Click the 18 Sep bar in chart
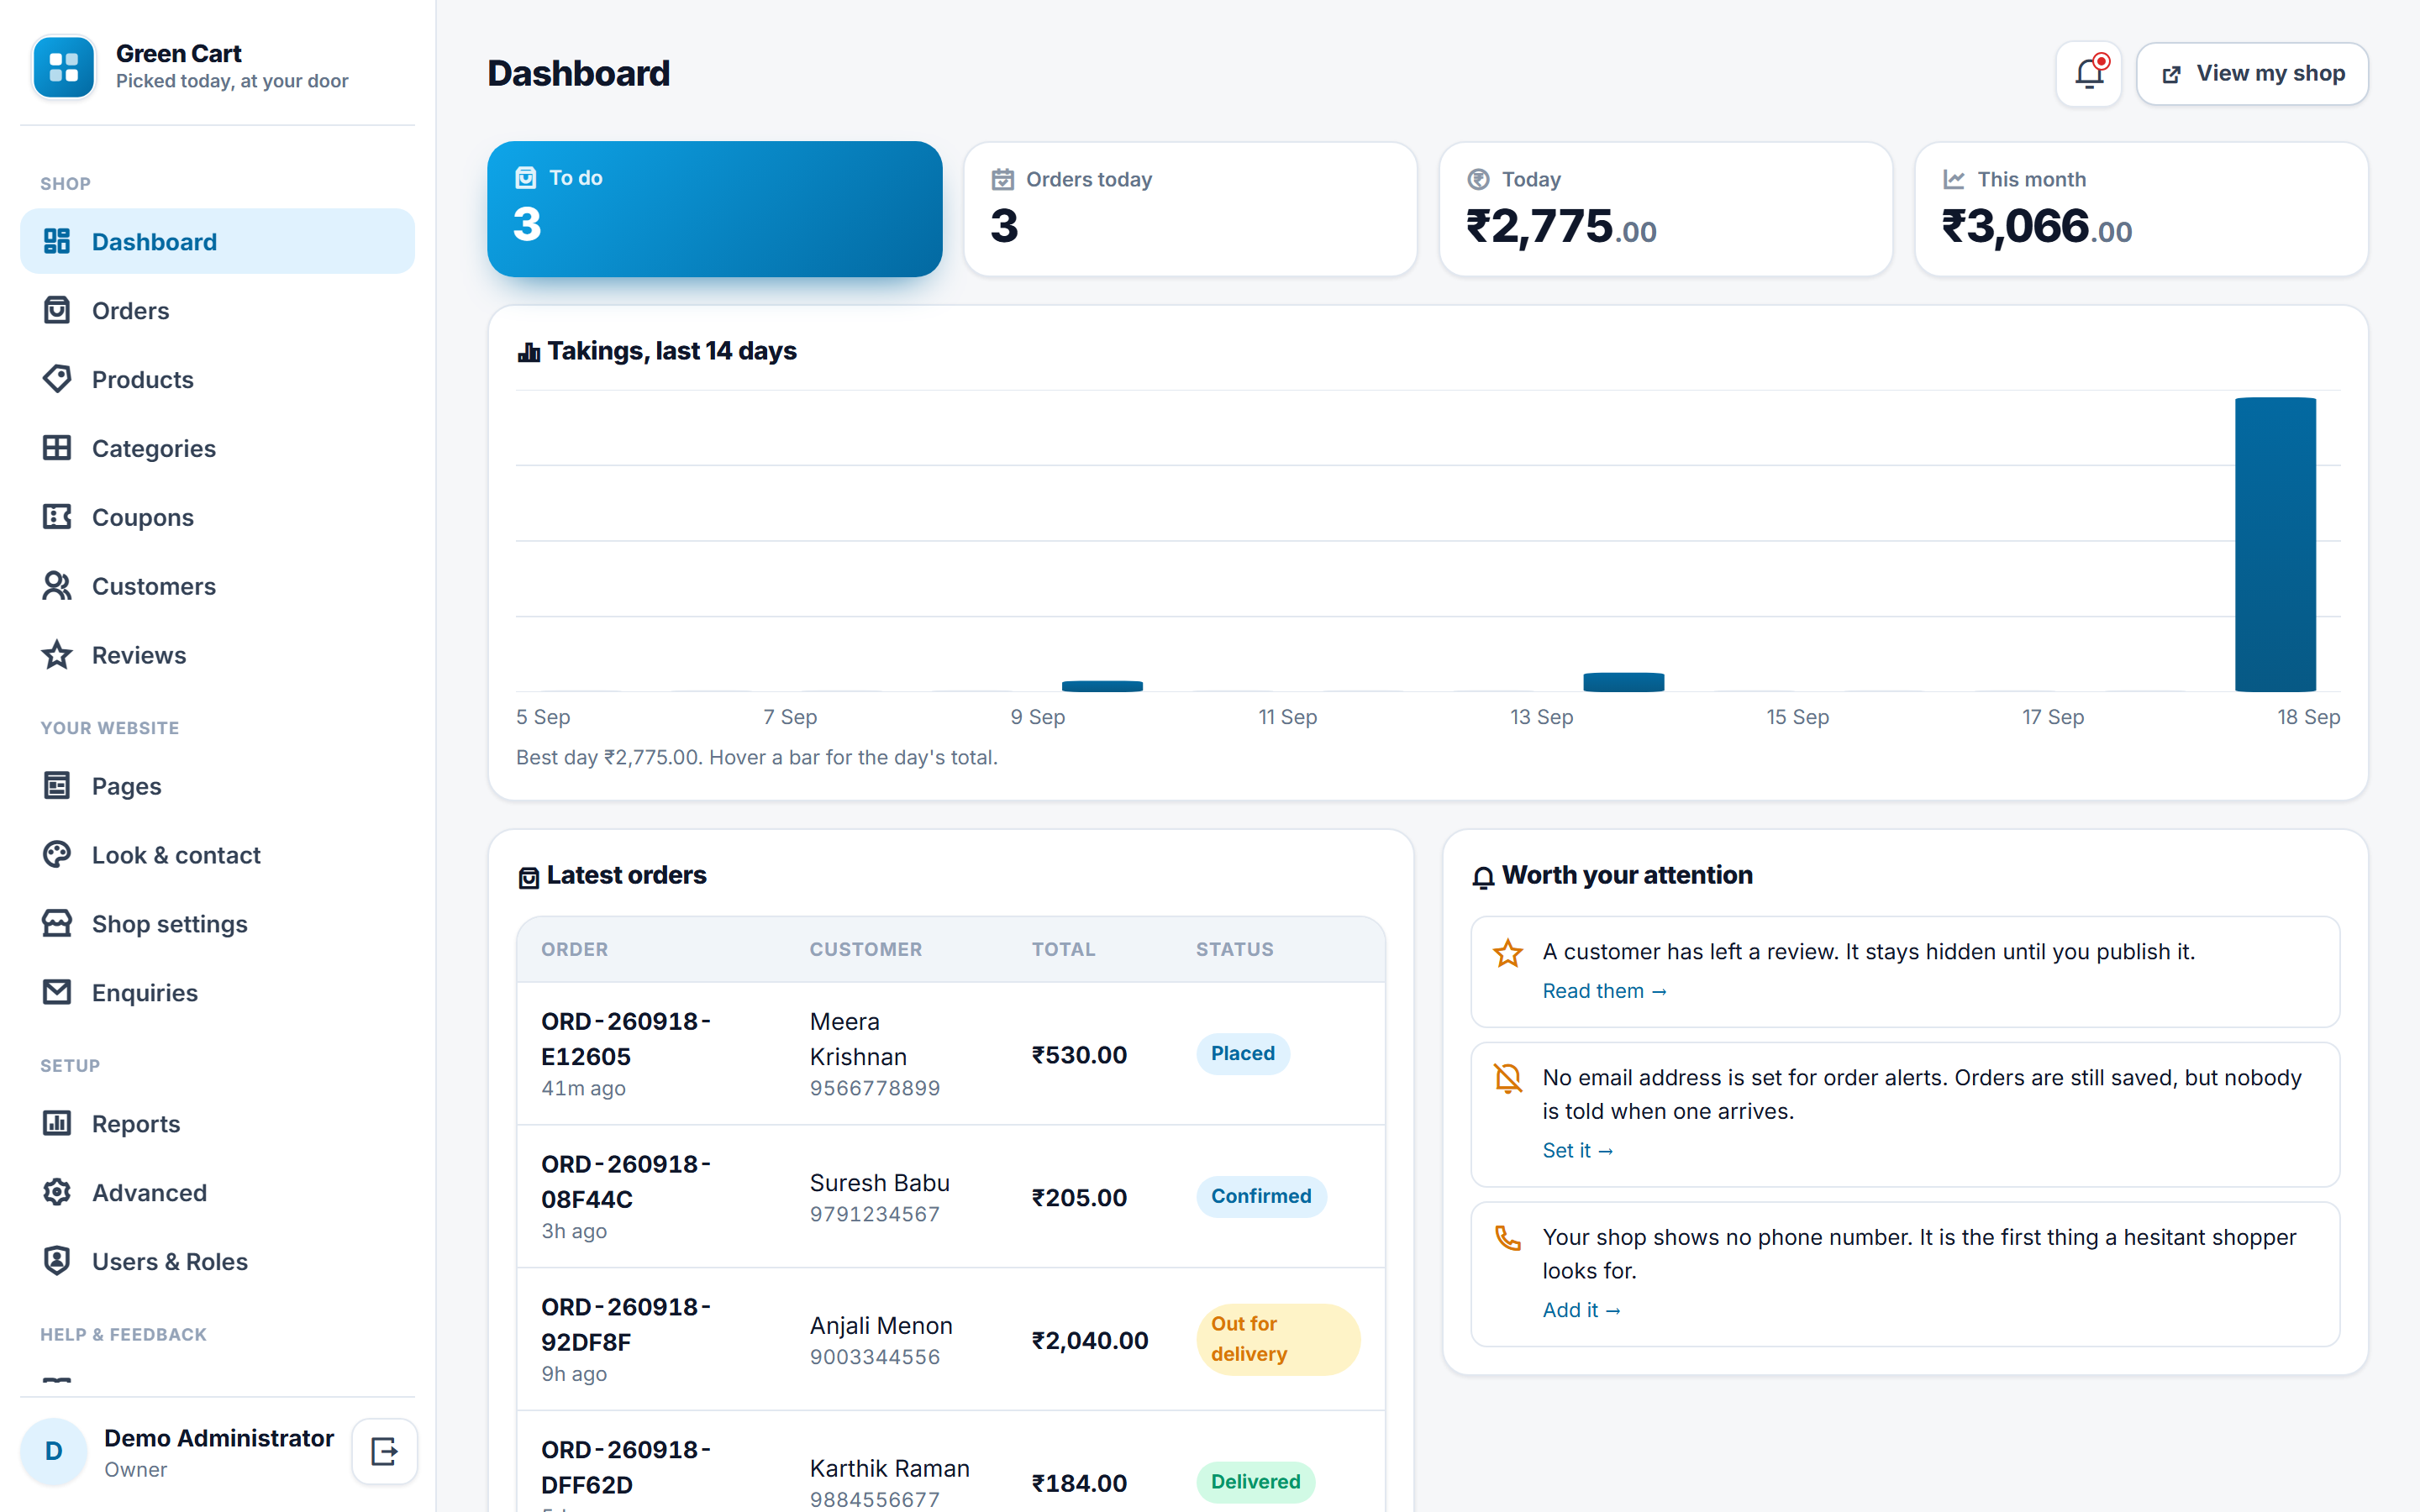 2275,545
